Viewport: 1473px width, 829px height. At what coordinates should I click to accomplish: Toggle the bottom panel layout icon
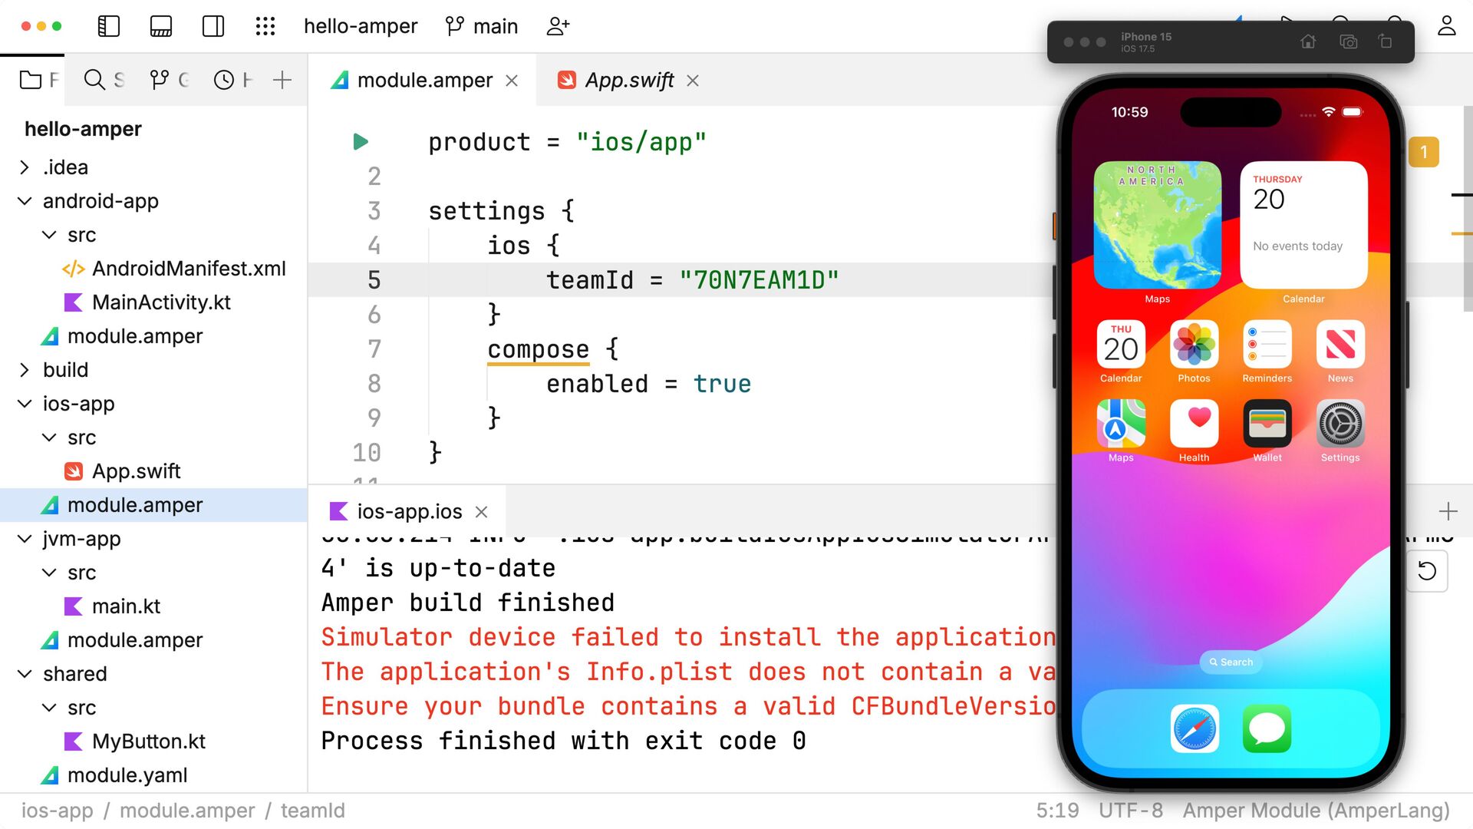161,26
